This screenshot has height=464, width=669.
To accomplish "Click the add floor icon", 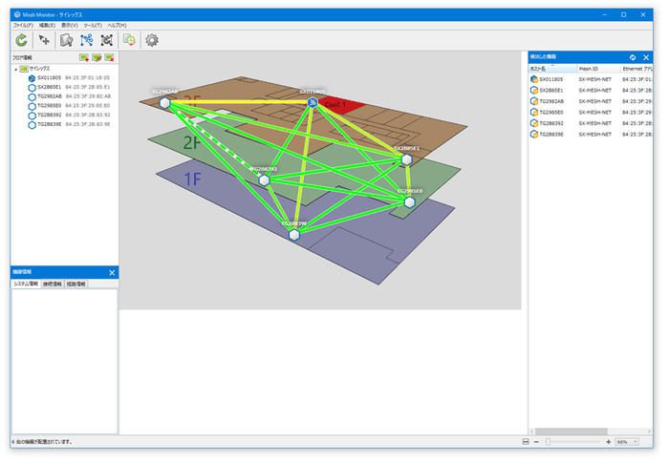I will click(84, 58).
